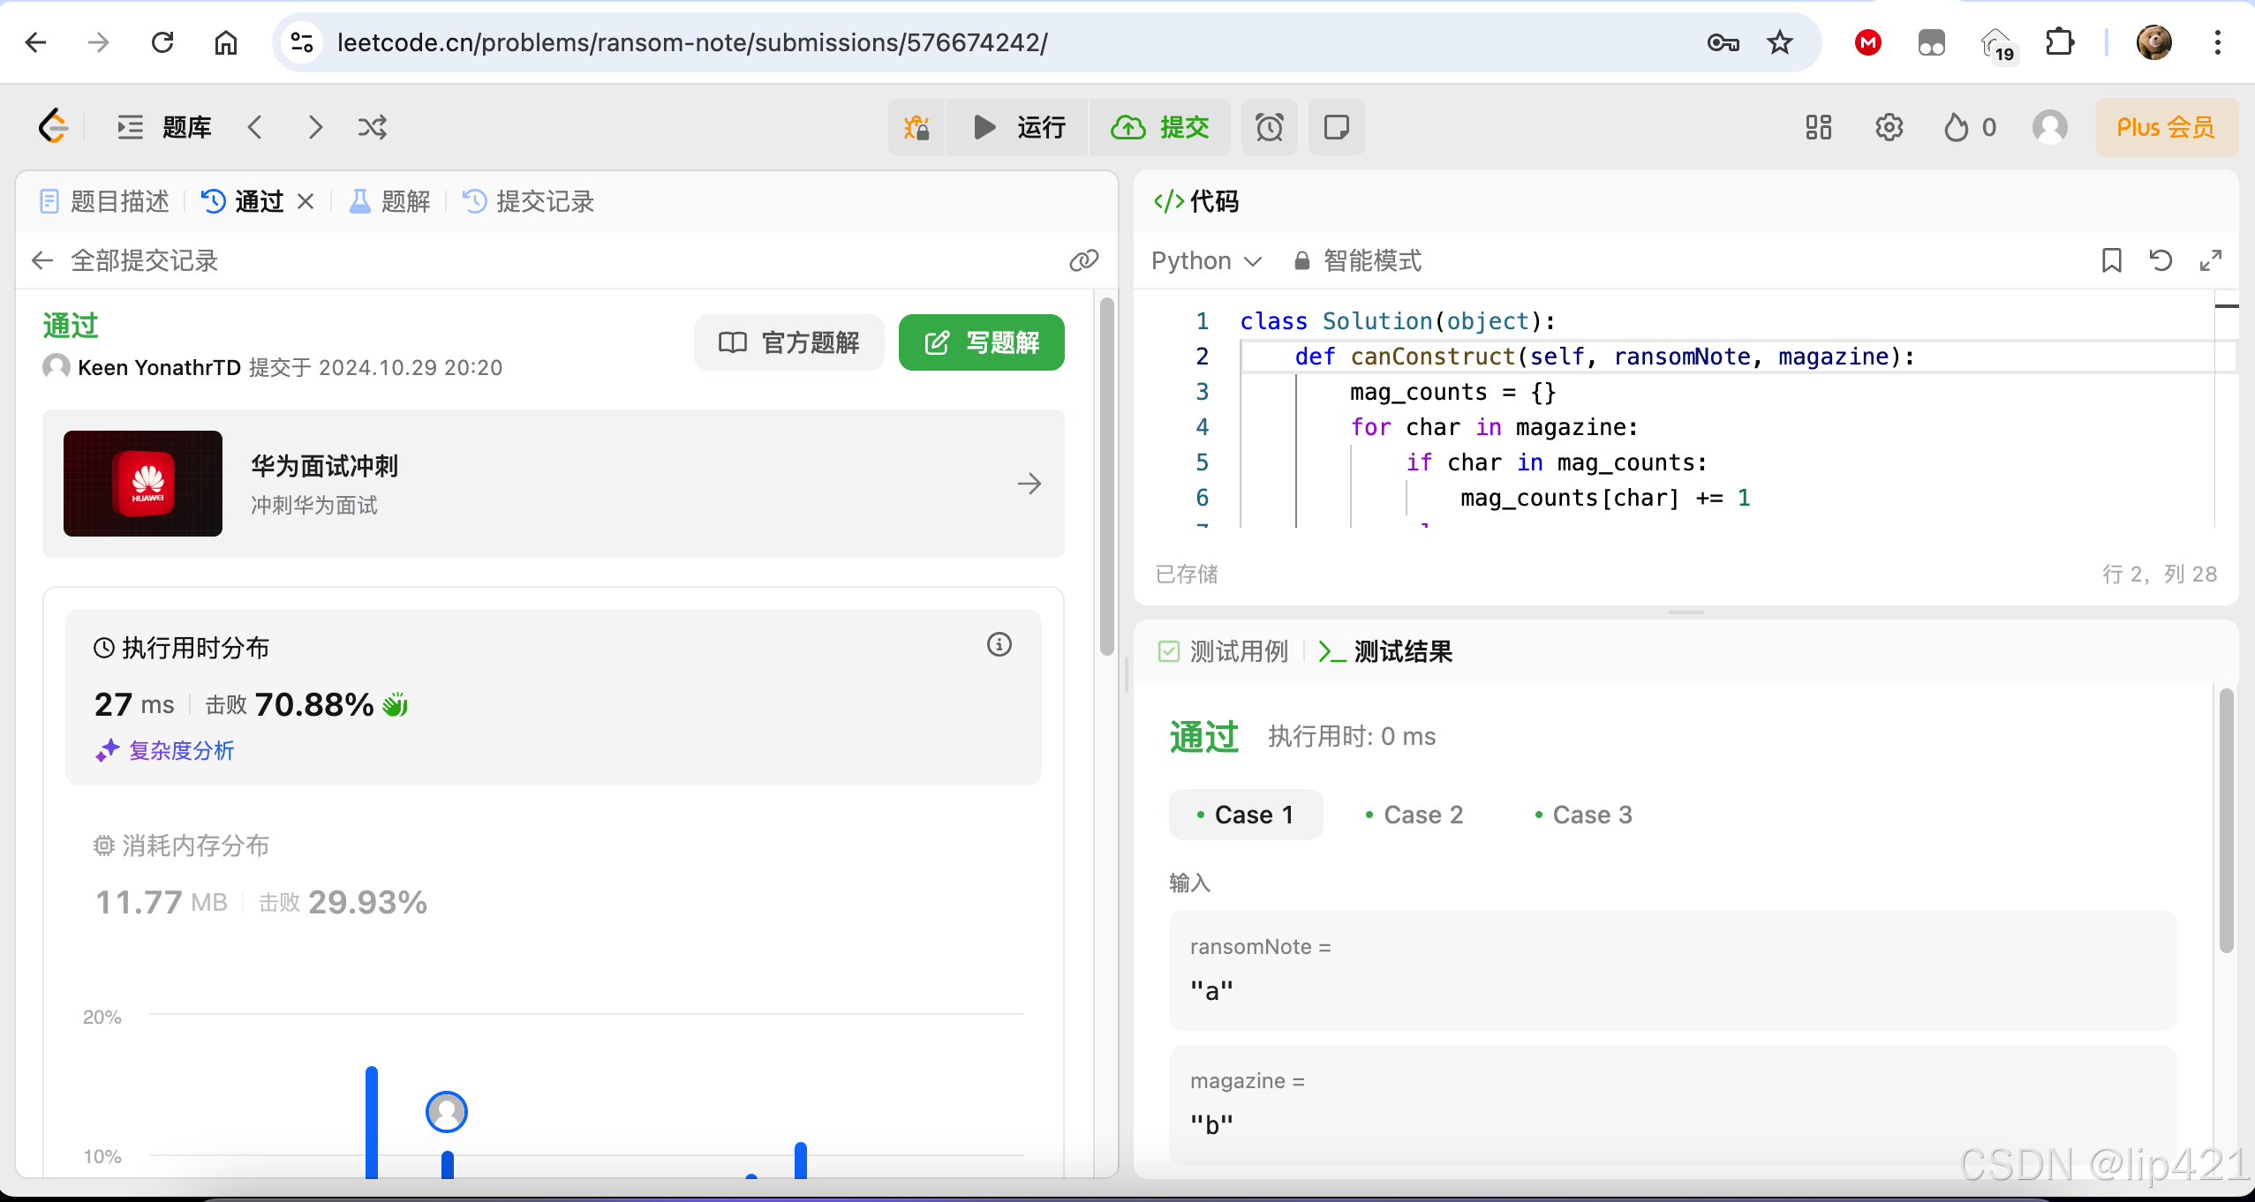Image resolution: width=2255 pixels, height=1202 pixels.
Task: Click the green 写题解 button
Action: coord(981,342)
